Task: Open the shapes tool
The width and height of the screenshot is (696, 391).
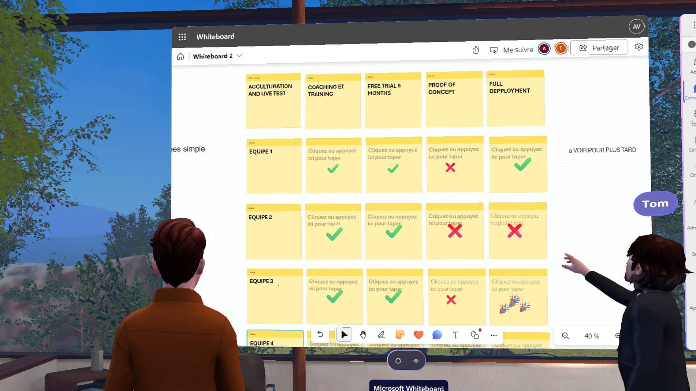Action: (x=475, y=335)
